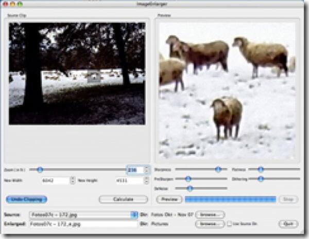Screen dimensions: 309x239
Task: Click the PreSharpen slider handle
Action: (188, 179)
